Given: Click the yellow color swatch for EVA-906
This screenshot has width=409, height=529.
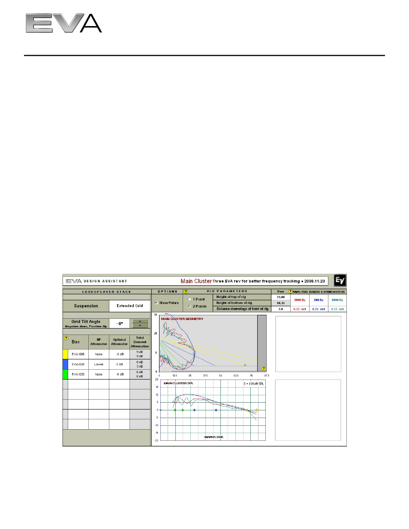Looking at the screenshot, I should (x=65, y=354).
